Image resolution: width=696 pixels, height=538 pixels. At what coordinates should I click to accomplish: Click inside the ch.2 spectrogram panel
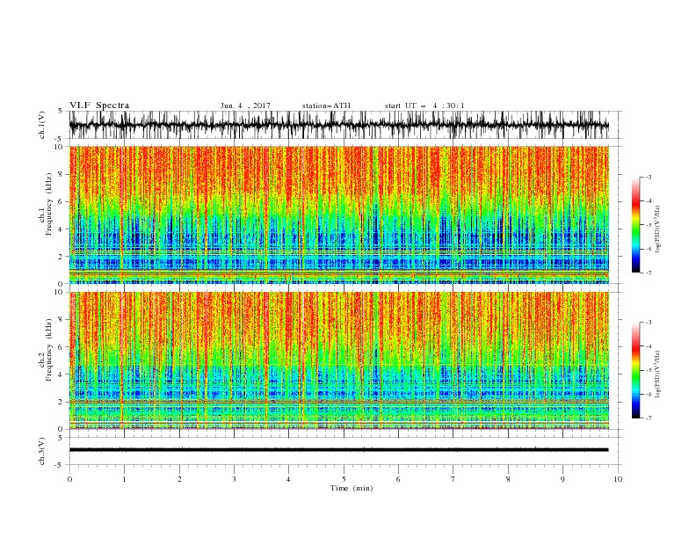tap(338, 360)
